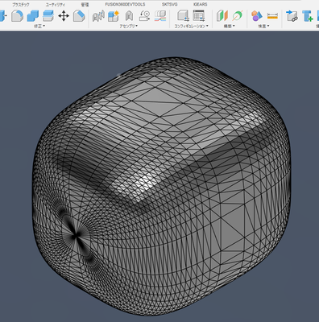This screenshot has width=319, height=322.
Task: Open the 構築 dropdown menu
Action: pyautogui.click(x=230, y=26)
